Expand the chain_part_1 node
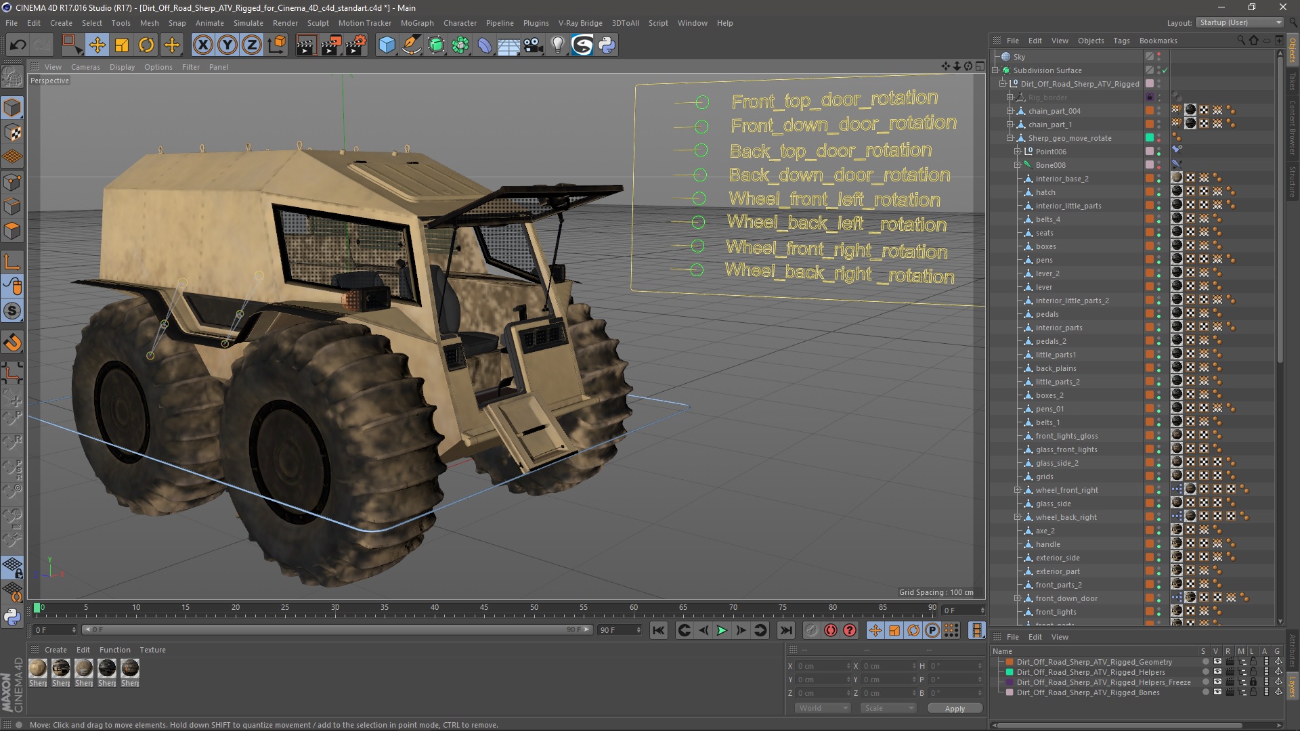 point(1010,125)
